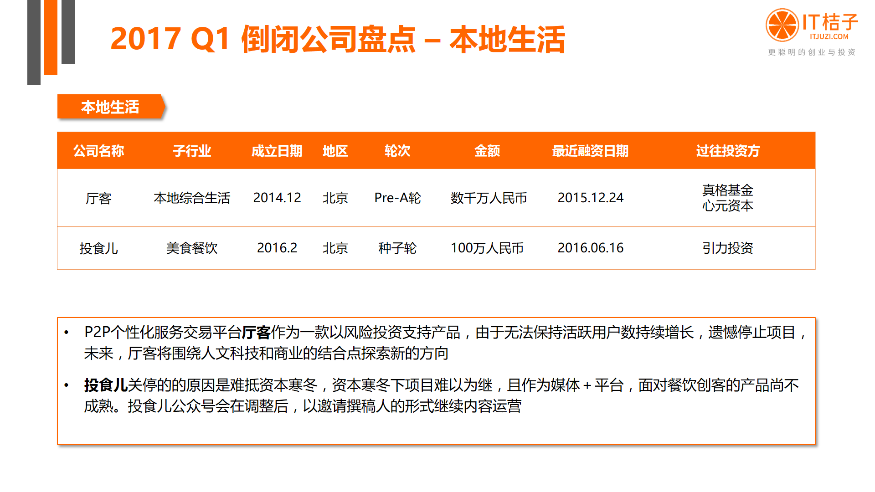Click the 最近融资日期 column header
The image size is (875, 492).
click(x=590, y=151)
